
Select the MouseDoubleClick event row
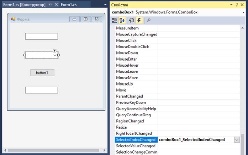click(132, 47)
